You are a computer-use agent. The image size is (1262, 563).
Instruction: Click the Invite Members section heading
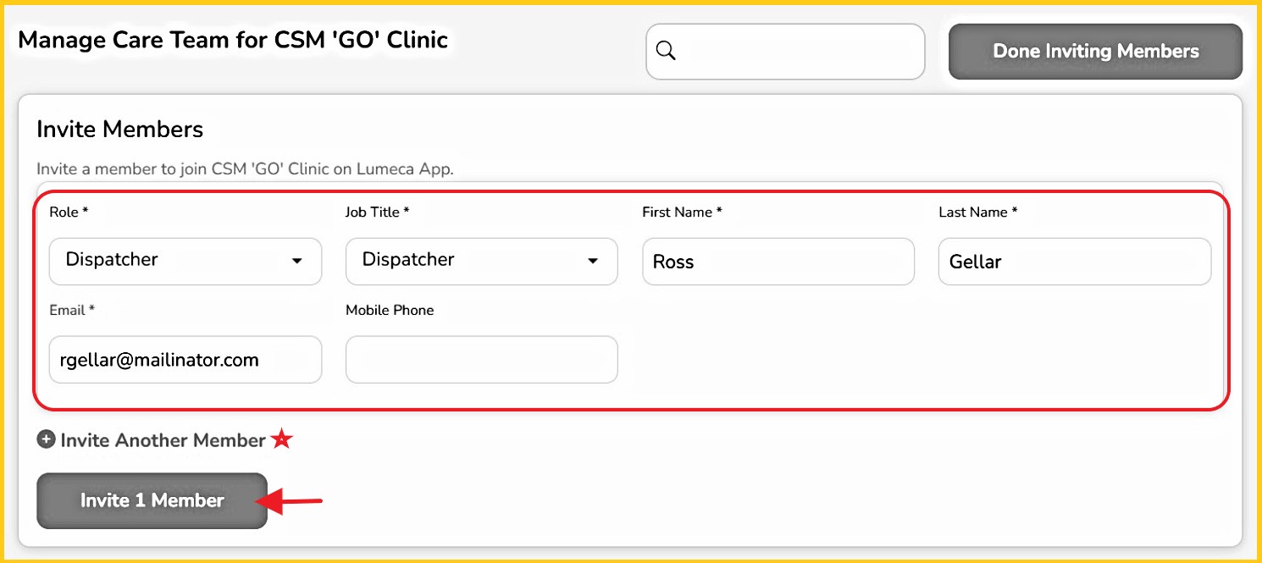(x=119, y=130)
